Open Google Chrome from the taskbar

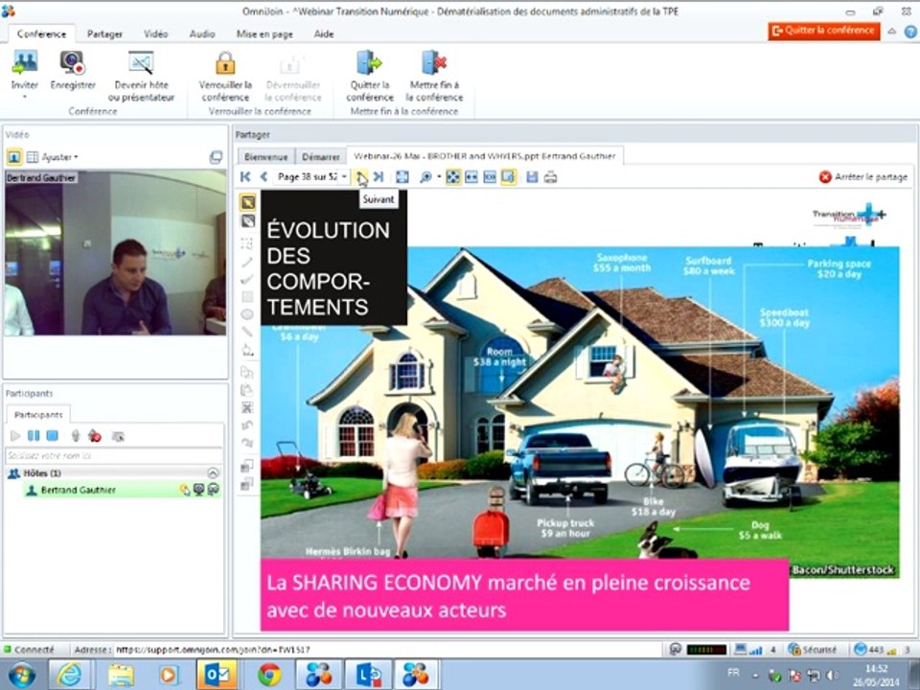(x=269, y=675)
